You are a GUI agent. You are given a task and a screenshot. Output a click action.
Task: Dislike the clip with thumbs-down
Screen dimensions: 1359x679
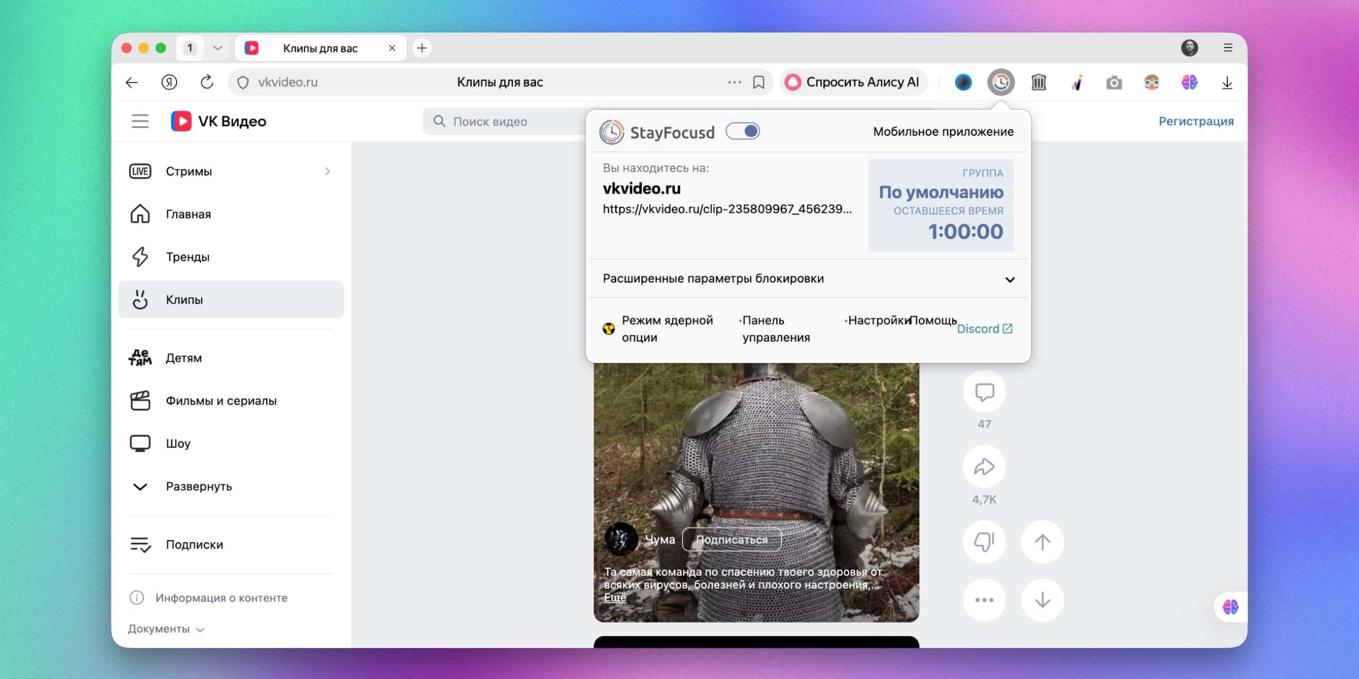click(x=984, y=542)
